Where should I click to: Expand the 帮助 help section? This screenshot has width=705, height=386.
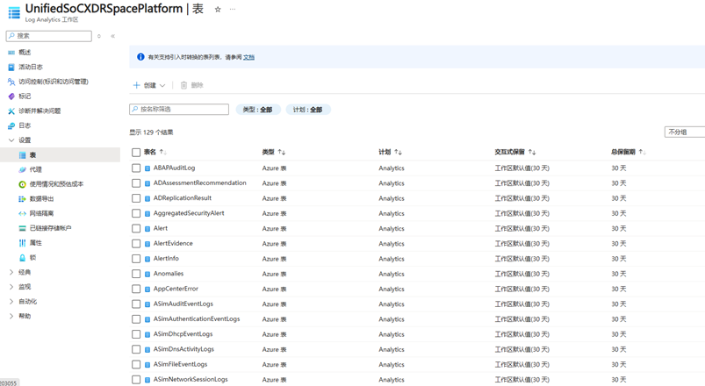(x=11, y=316)
